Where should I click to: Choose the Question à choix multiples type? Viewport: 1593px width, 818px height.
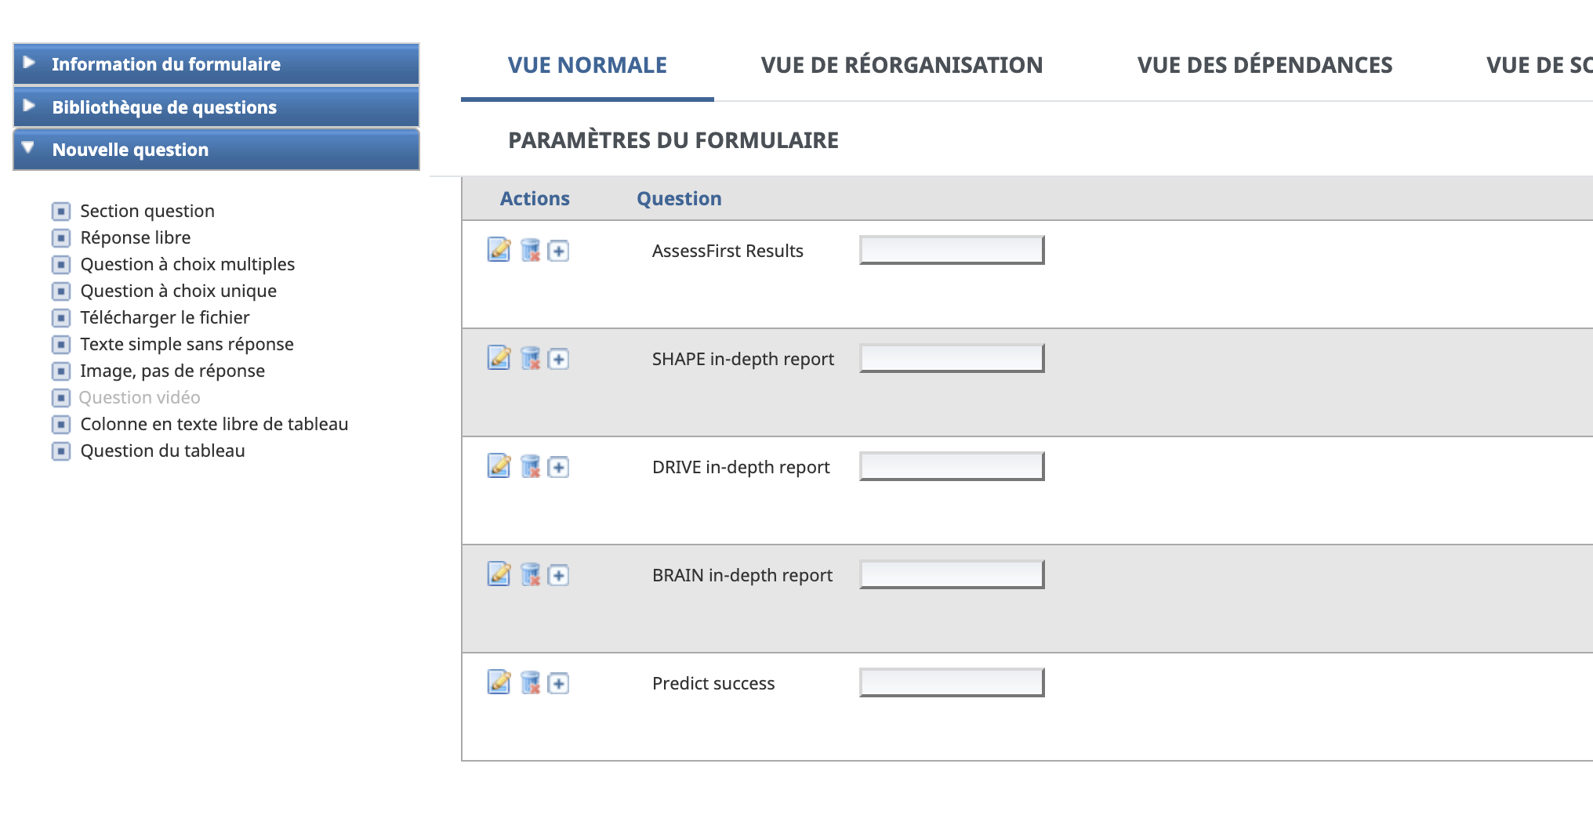click(187, 264)
